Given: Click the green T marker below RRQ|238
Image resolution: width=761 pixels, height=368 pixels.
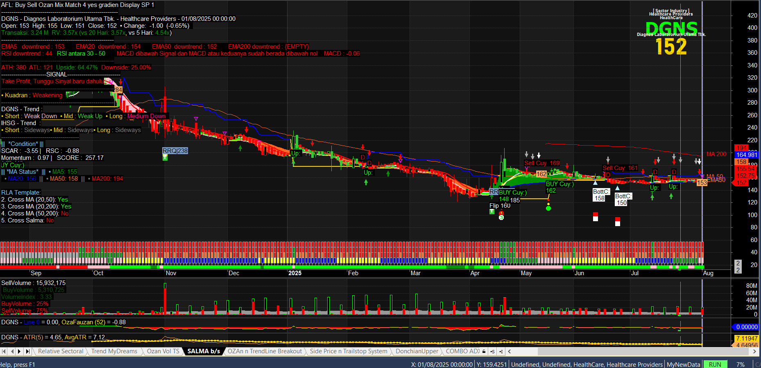Looking at the screenshot, I should click(x=165, y=157).
